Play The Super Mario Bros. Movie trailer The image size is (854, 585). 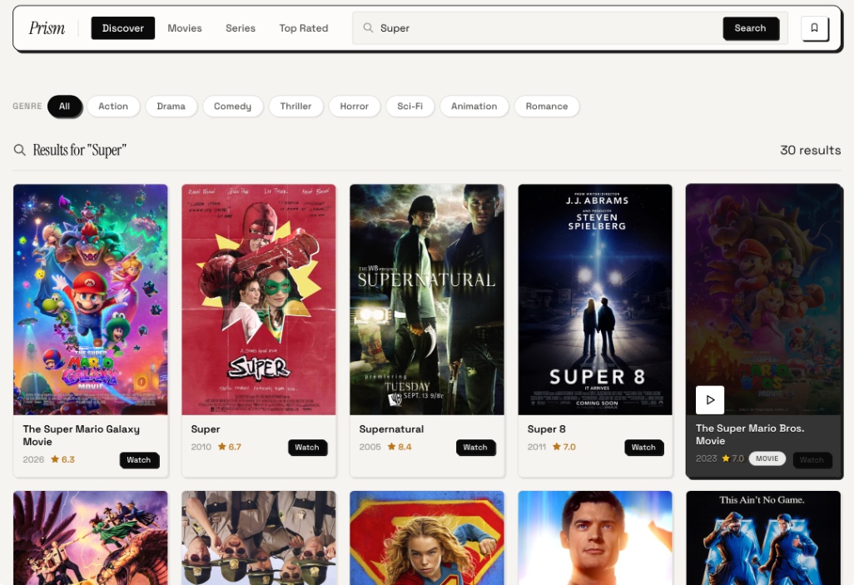(x=710, y=399)
